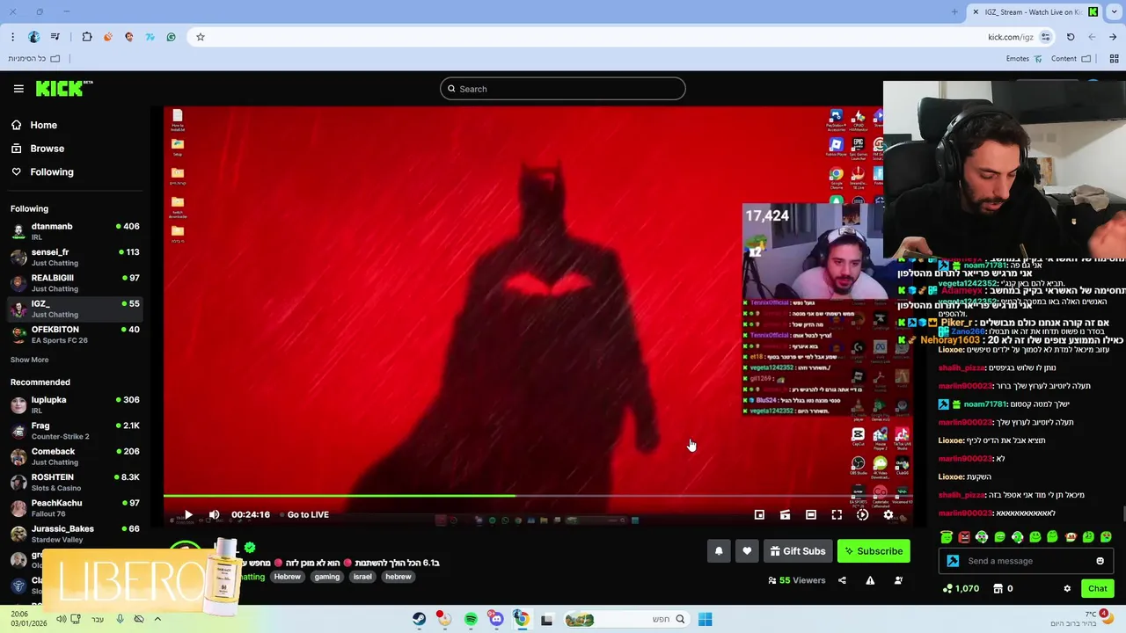Seek on the video progress bar
The image size is (1126, 633).
(538, 496)
